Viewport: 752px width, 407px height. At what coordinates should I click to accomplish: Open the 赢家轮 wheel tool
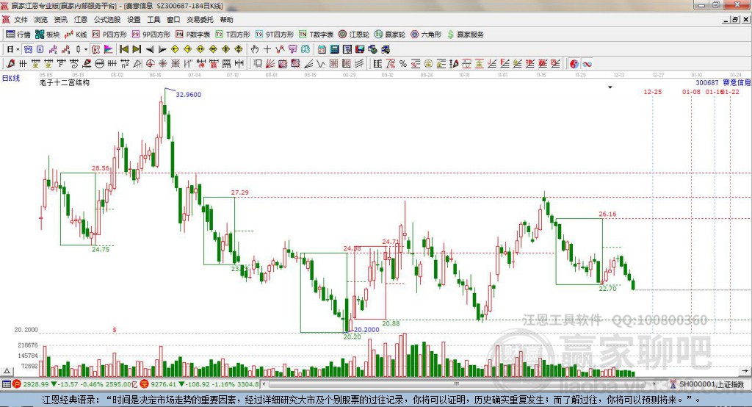tap(390, 35)
